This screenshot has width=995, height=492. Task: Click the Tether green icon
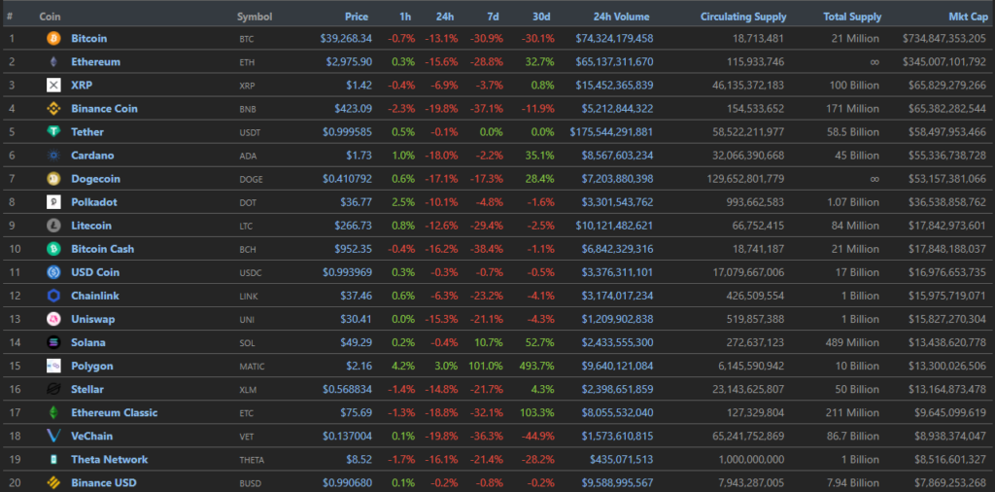[x=53, y=132]
